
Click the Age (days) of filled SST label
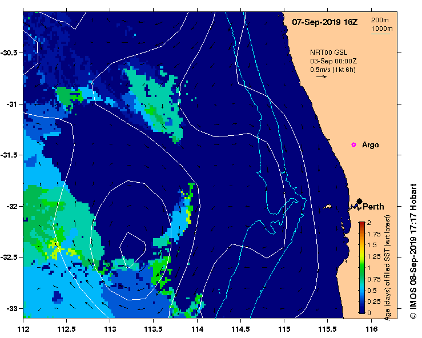click(387, 268)
